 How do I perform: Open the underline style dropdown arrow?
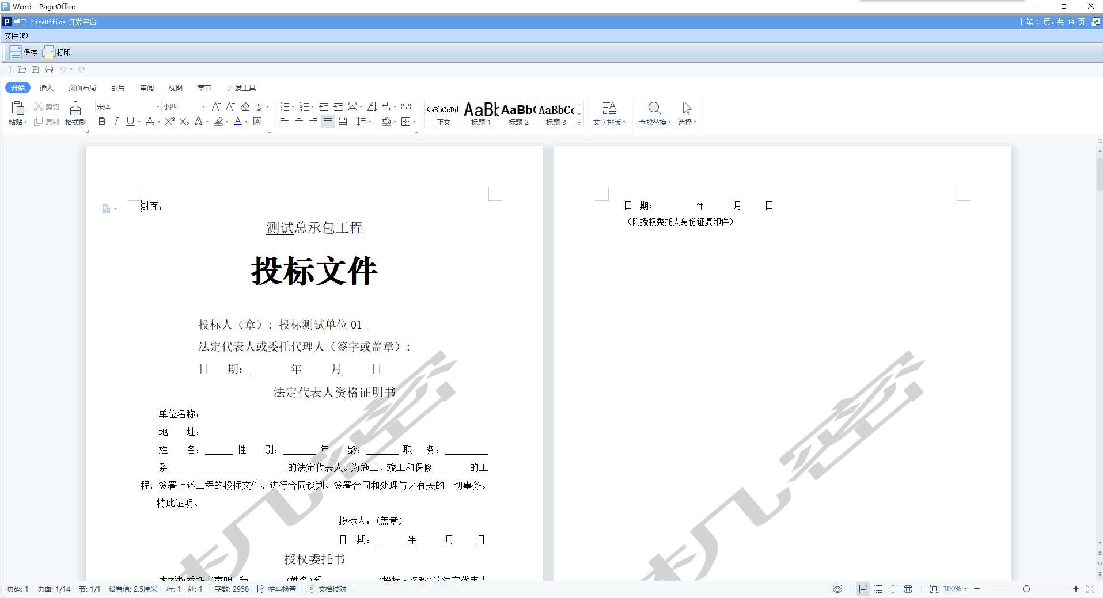[139, 121]
